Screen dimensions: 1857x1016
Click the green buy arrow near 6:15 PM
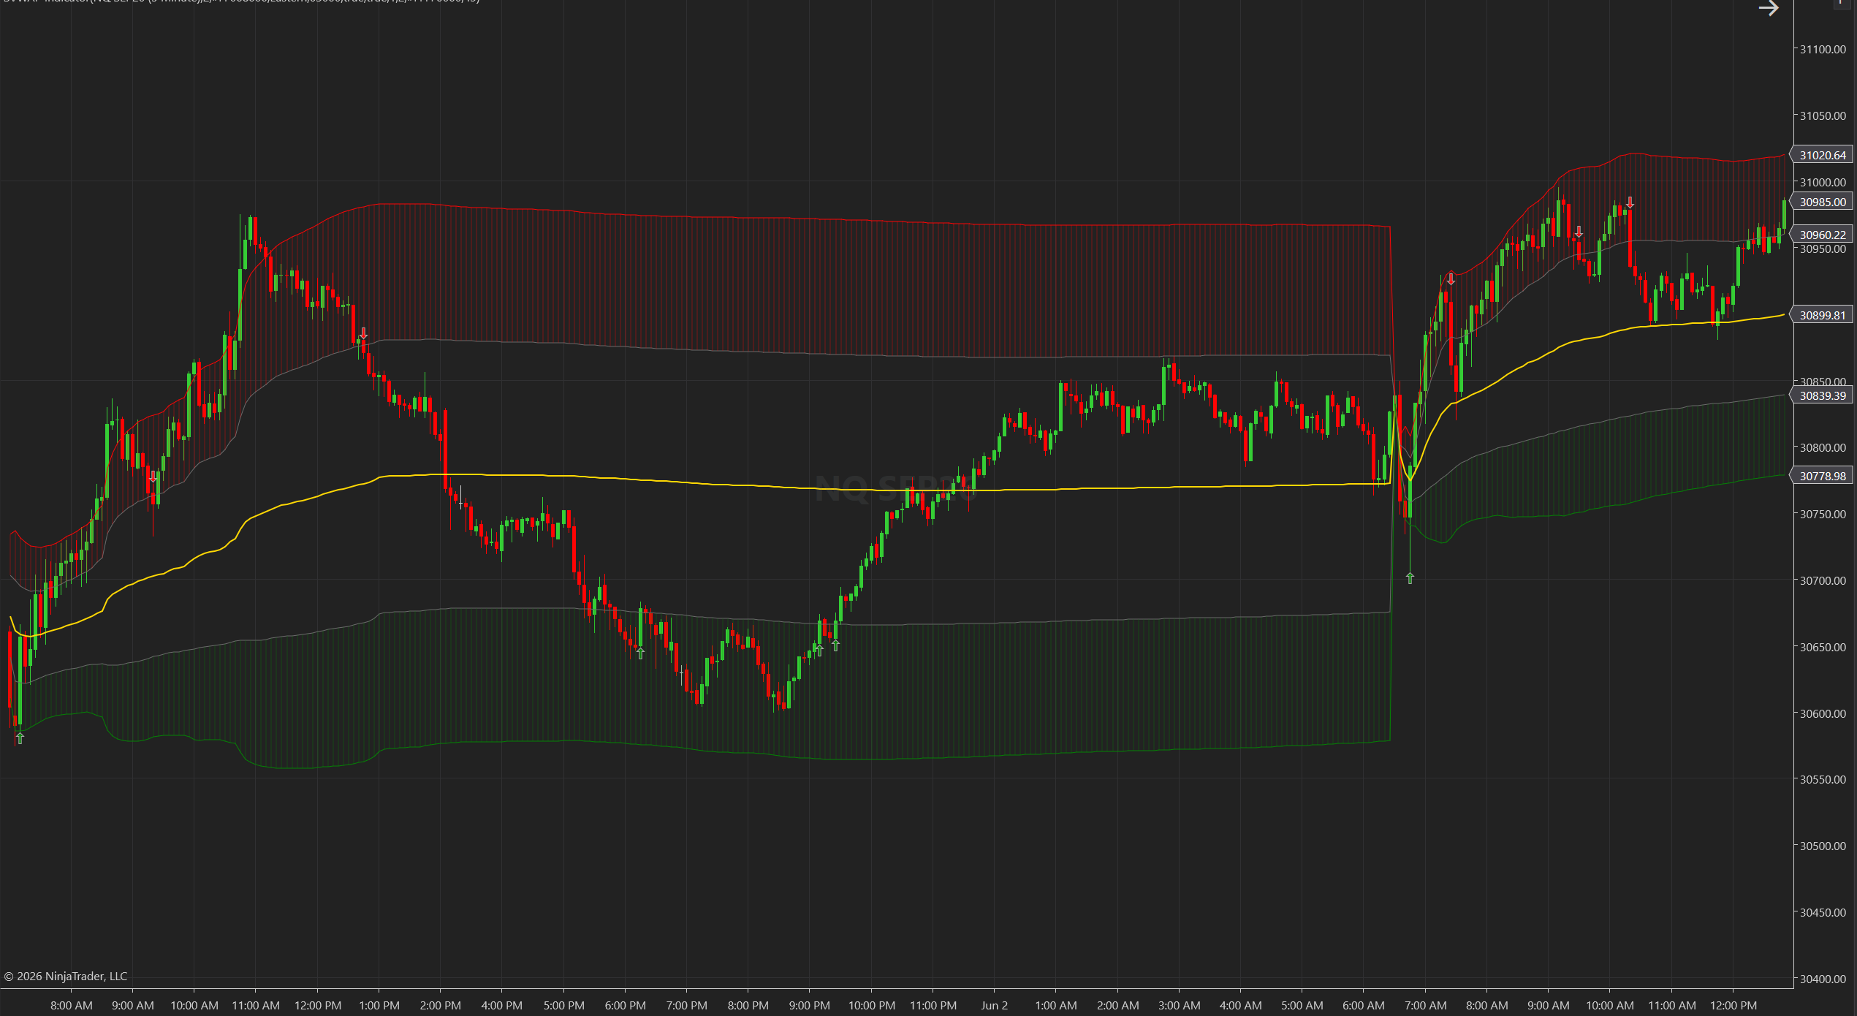tap(640, 653)
